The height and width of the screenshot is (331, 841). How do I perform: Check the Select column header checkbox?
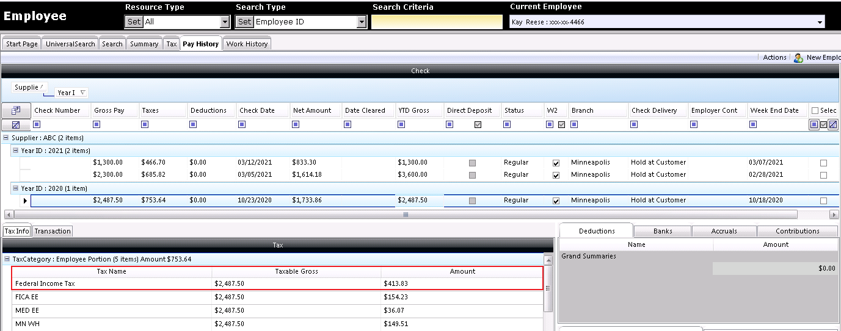pyautogui.click(x=815, y=110)
